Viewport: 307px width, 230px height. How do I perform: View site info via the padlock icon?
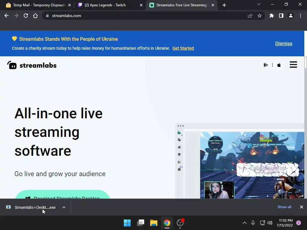(x=47, y=16)
